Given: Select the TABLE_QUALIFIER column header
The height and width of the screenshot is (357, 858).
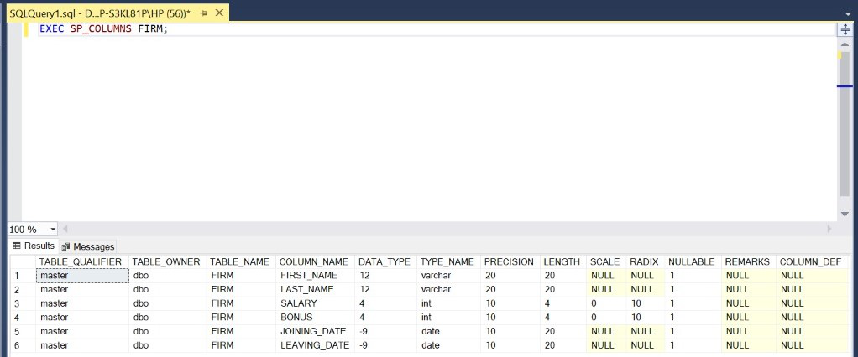Looking at the screenshot, I should (81, 261).
